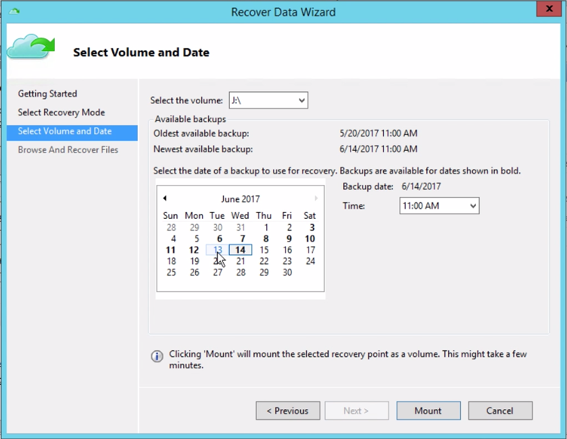Click the cloud recovery arrow header icon
Screen dimensions: 567x439
31,46
